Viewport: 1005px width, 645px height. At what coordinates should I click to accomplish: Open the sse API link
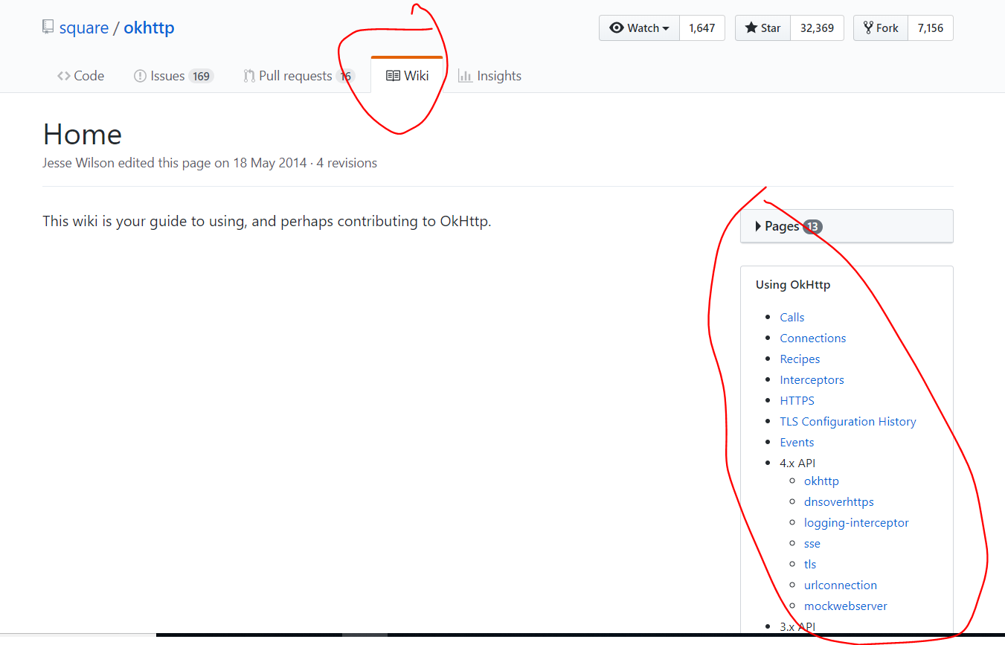[x=812, y=543]
